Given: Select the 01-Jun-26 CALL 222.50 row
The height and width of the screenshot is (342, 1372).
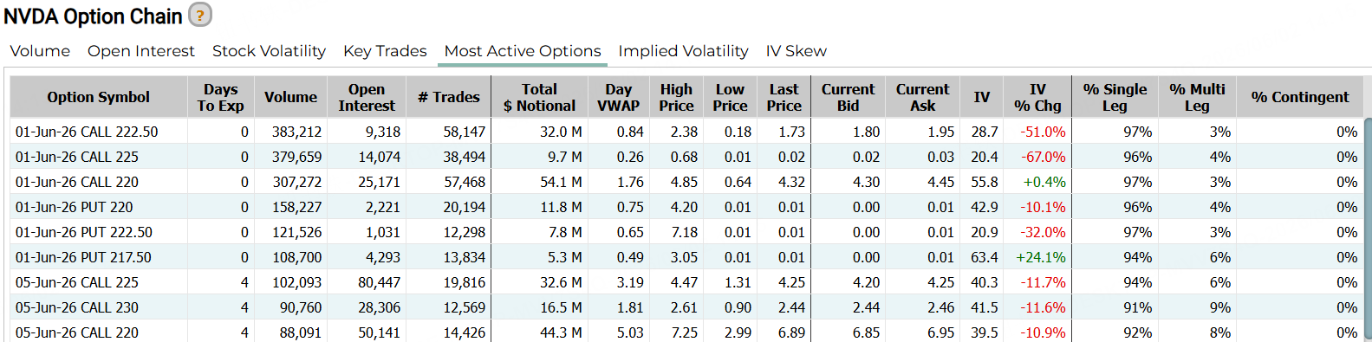Looking at the screenshot, I should click(686, 132).
